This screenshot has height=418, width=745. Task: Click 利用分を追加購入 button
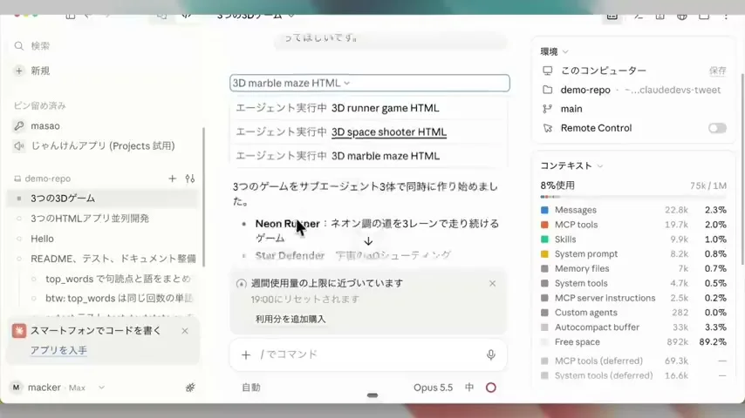(x=290, y=319)
